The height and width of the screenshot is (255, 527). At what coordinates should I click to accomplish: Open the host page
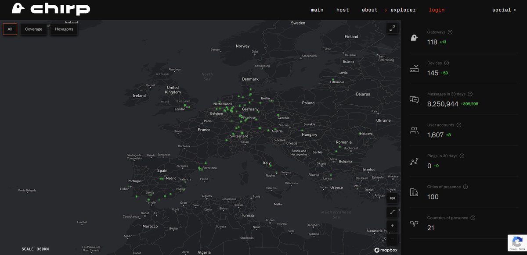click(x=343, y=10)
